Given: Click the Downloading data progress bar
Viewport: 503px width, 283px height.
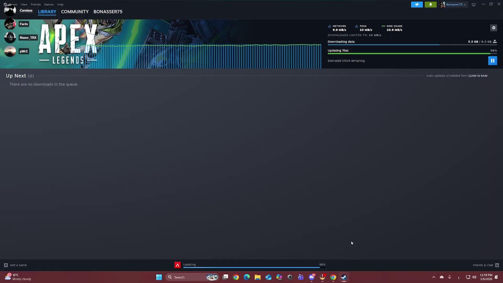Looking at the screenshot, I should click(412, 45).
